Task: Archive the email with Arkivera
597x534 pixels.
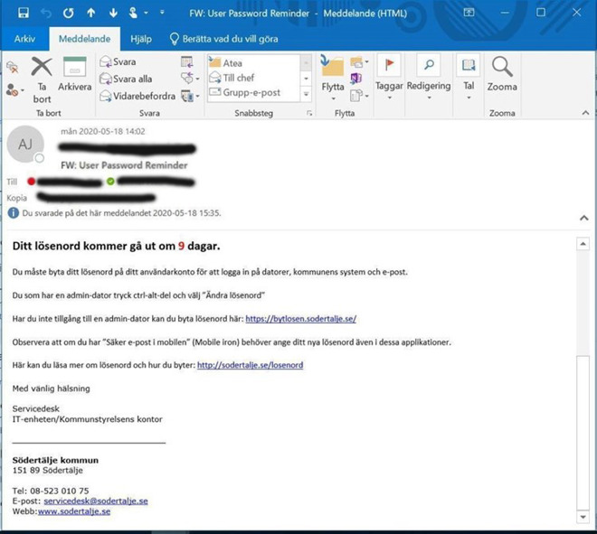Action: (x=74, y=75)
